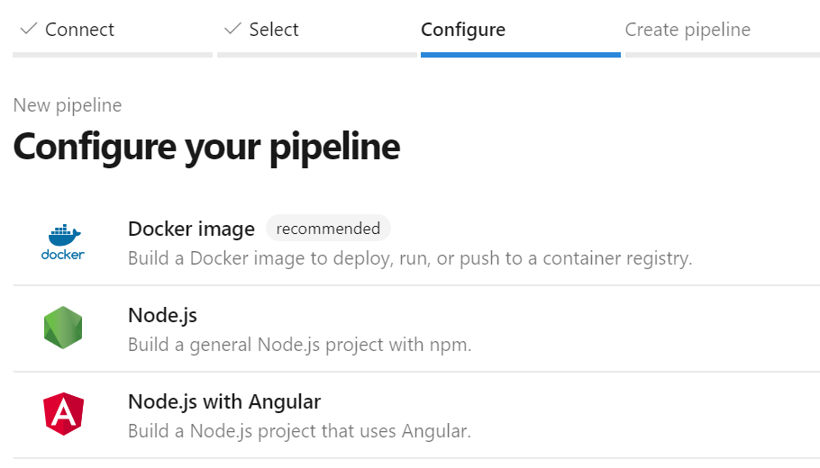Screen dimensions: 820x468
Task: Click the blue progress bar under Configure
Action: coord(520,55)
